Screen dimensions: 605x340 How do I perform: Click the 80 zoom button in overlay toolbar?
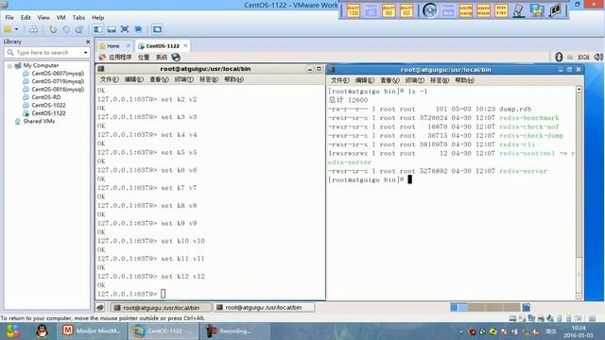389,10
